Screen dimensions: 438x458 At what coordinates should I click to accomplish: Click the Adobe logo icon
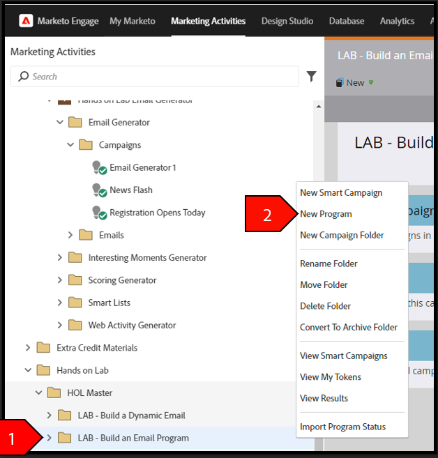pos(26,21)
